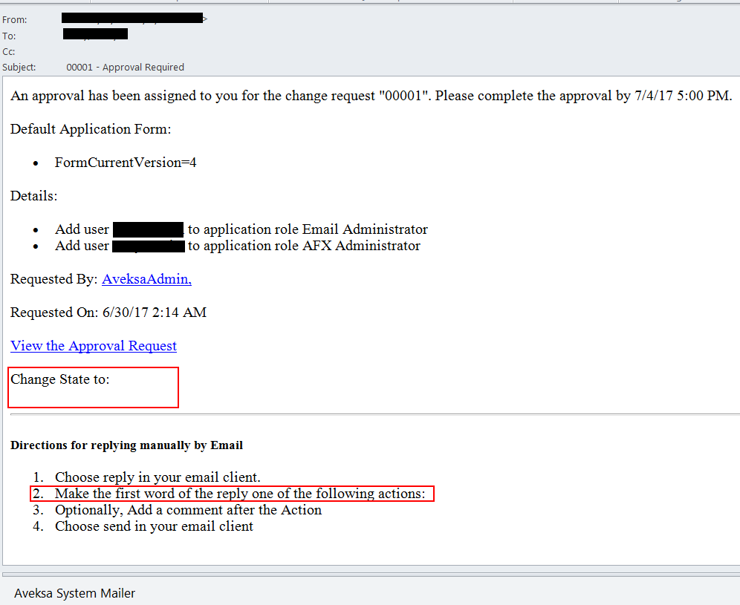Select the subject "00001 - Approval Required"

125,67
